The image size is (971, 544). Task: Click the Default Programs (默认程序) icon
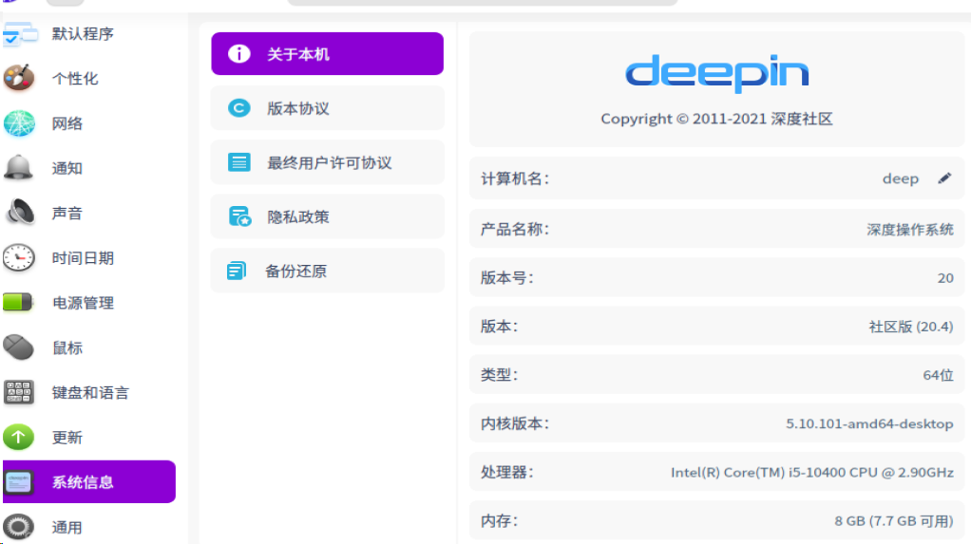pos(19,34)
